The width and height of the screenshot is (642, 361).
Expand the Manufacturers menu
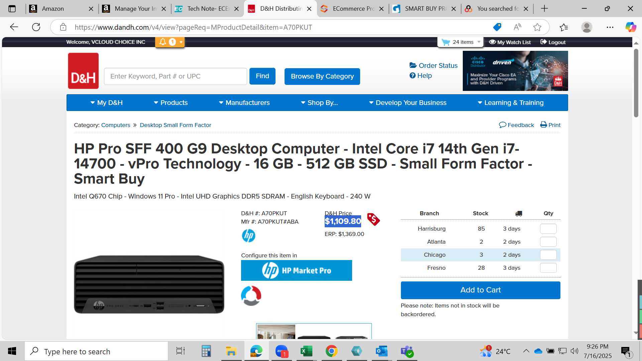point(244,103)
